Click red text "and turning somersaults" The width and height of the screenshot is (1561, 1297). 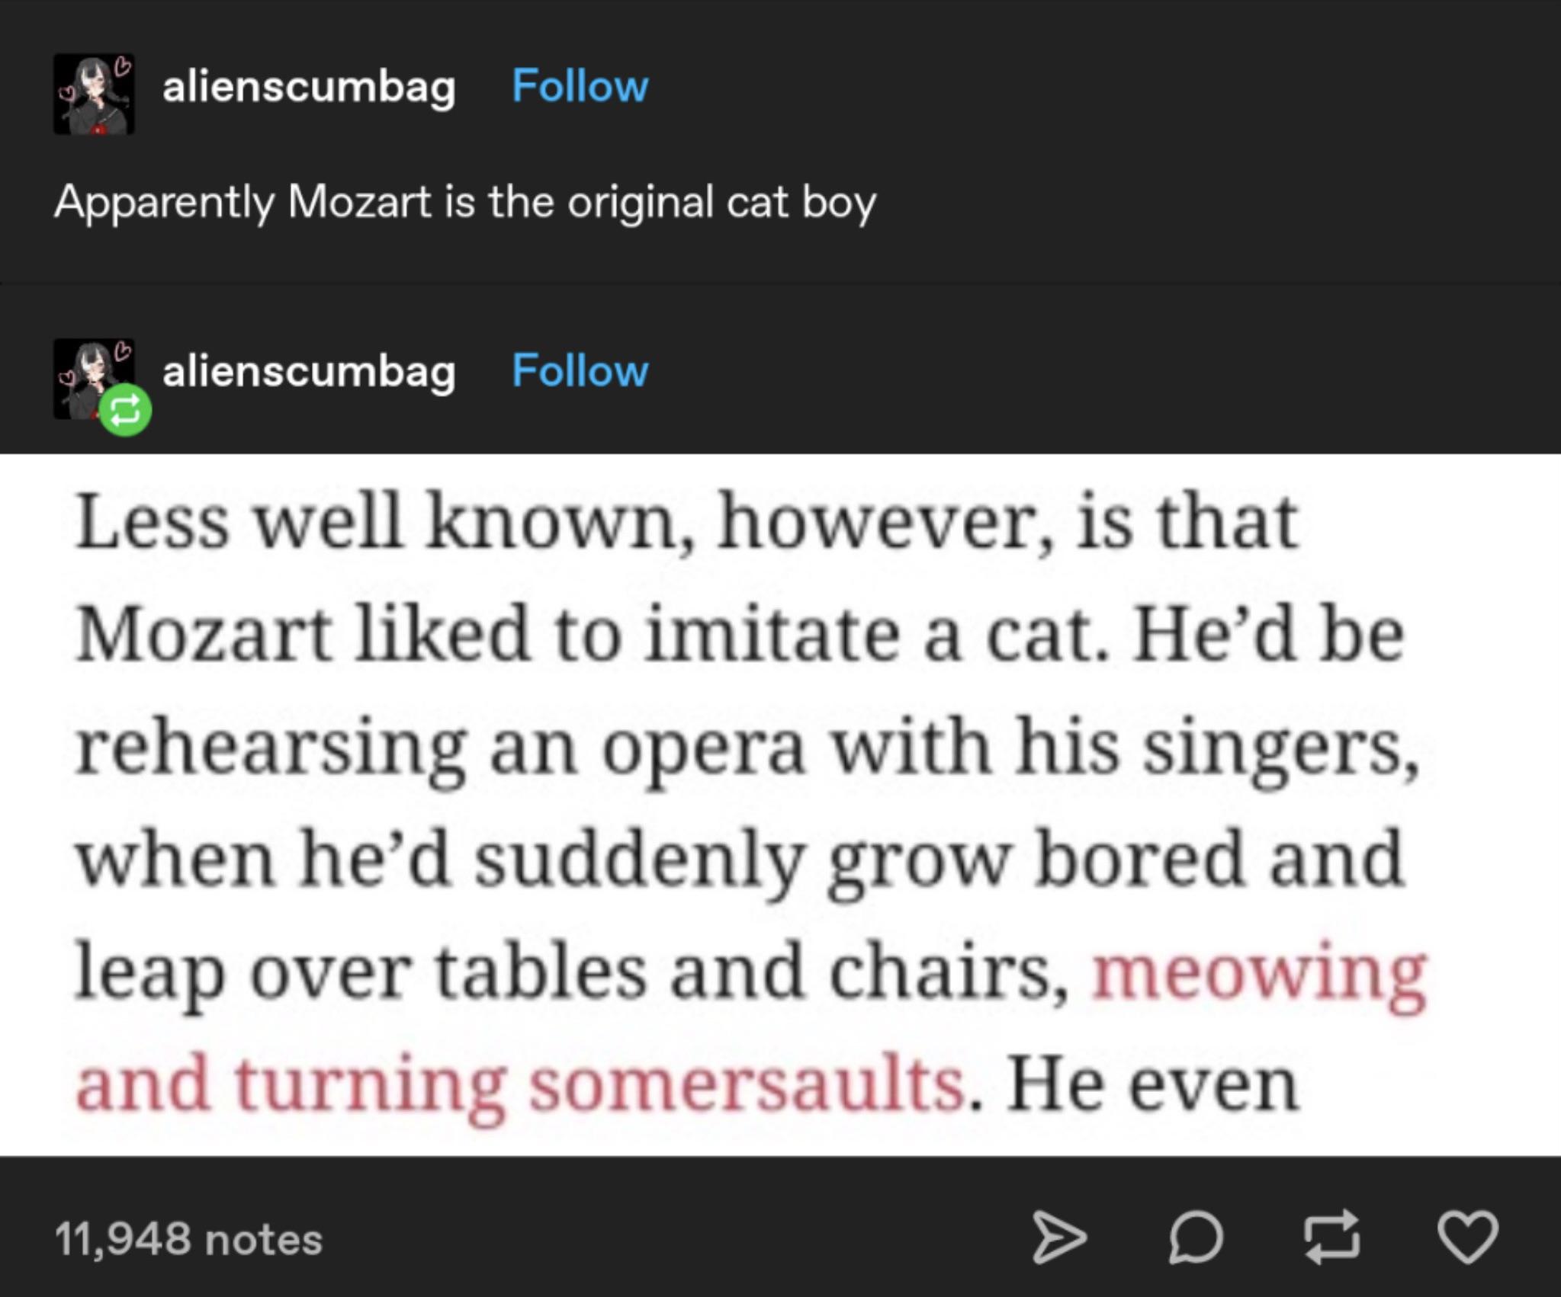519,1084
